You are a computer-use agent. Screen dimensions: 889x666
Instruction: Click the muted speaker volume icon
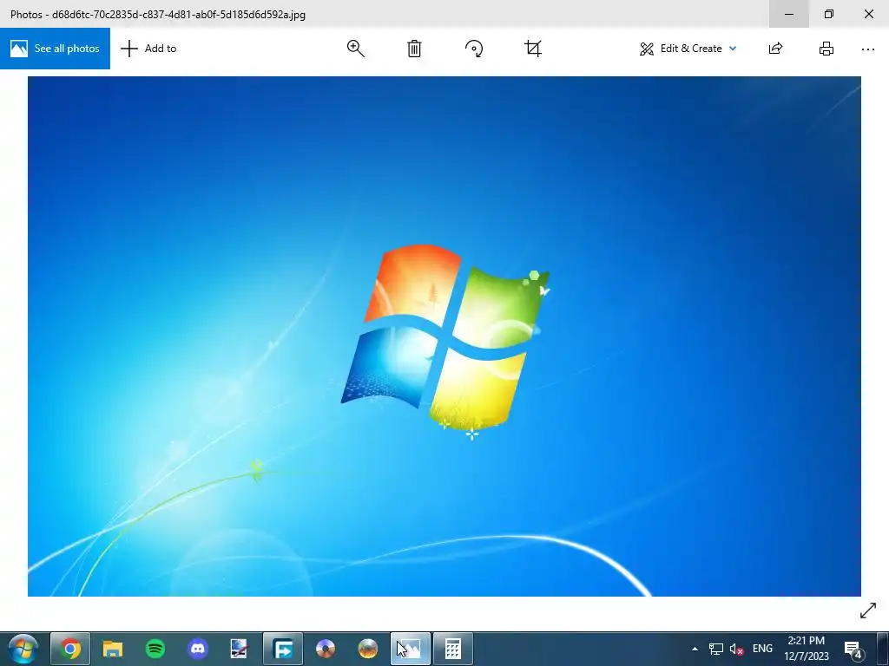coord(736,649)
